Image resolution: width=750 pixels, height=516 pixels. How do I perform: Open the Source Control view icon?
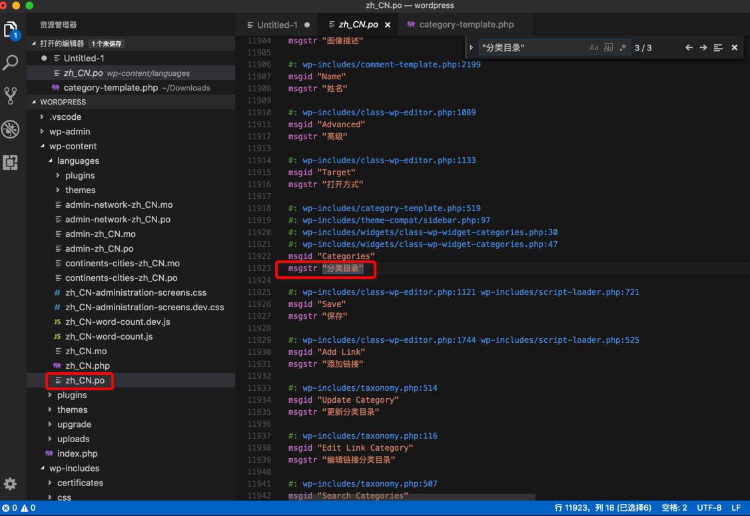pos(11,95)
